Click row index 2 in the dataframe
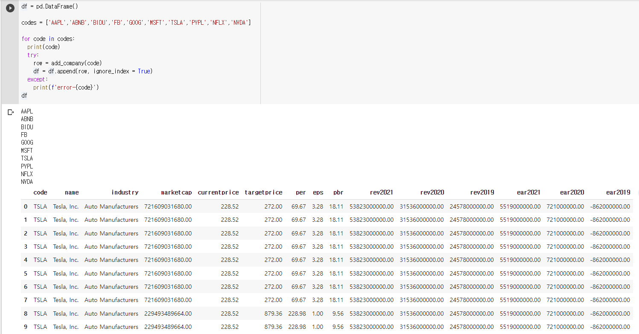Viewport: 639px width, 334px height. click(x=26, y=233)
